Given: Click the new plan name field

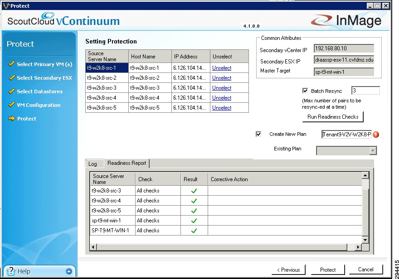Looking at the screenshot, I should pyautogui.click(x=346, y=135).
